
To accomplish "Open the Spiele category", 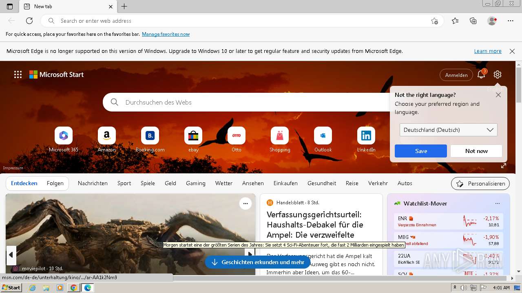I will click(x=148, y=183).
